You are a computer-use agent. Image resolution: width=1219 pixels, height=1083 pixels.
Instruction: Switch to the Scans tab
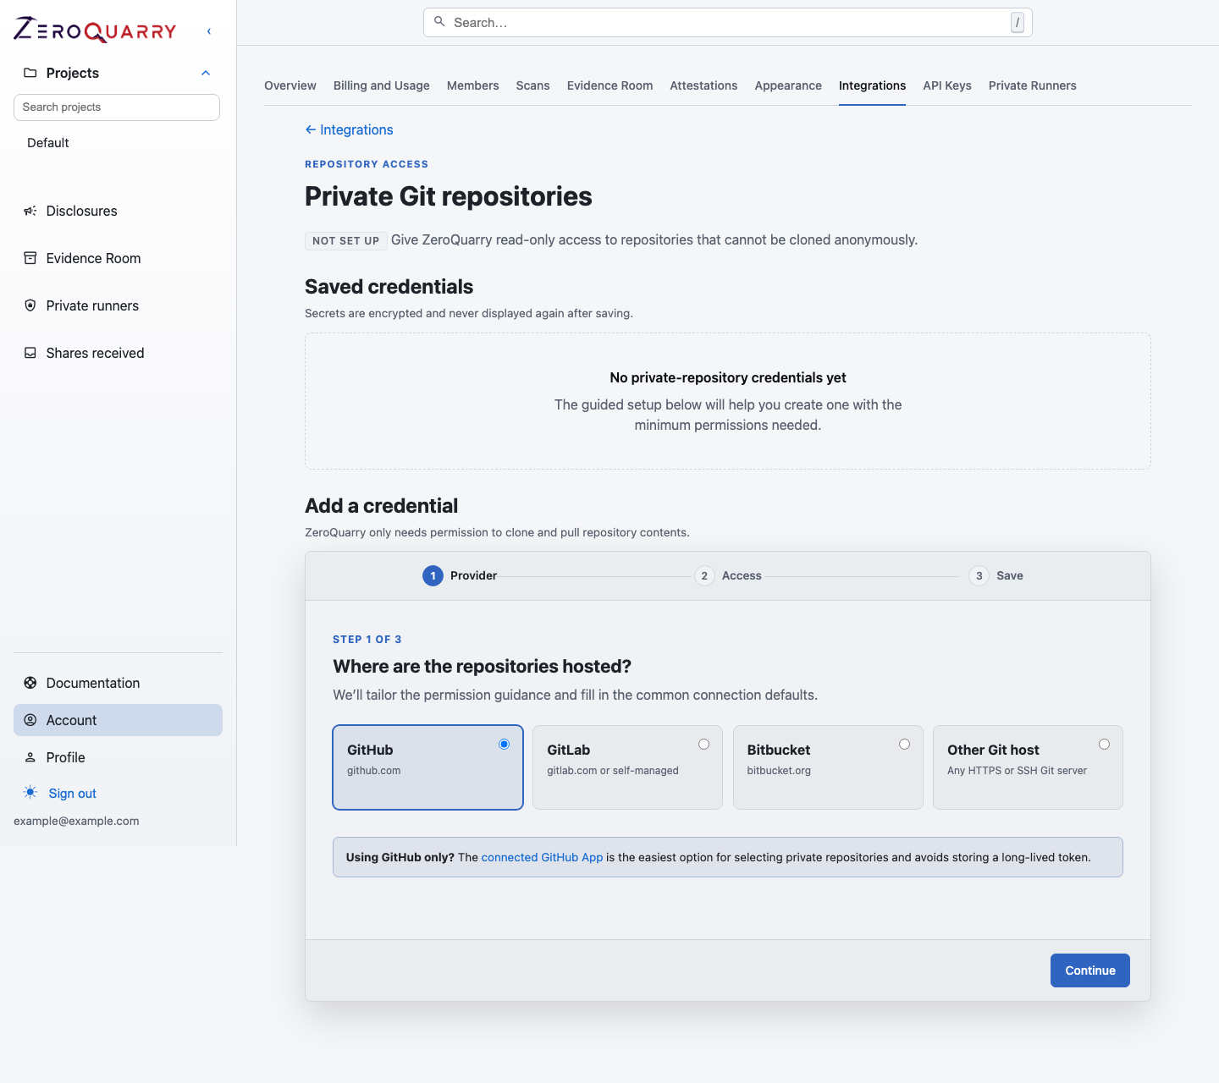pyautogui.click(x=533, y=85)
